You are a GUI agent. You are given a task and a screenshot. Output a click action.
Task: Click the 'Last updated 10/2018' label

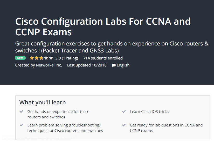point(87,65)
